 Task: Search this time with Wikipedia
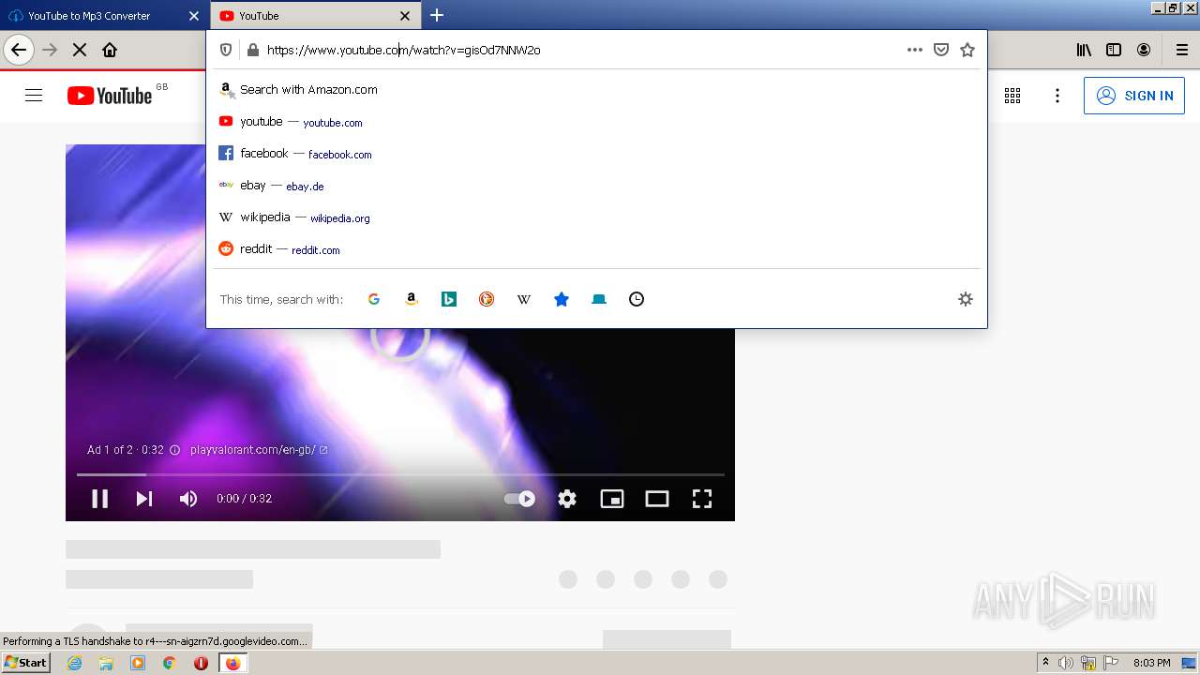[x=524, y=299]
